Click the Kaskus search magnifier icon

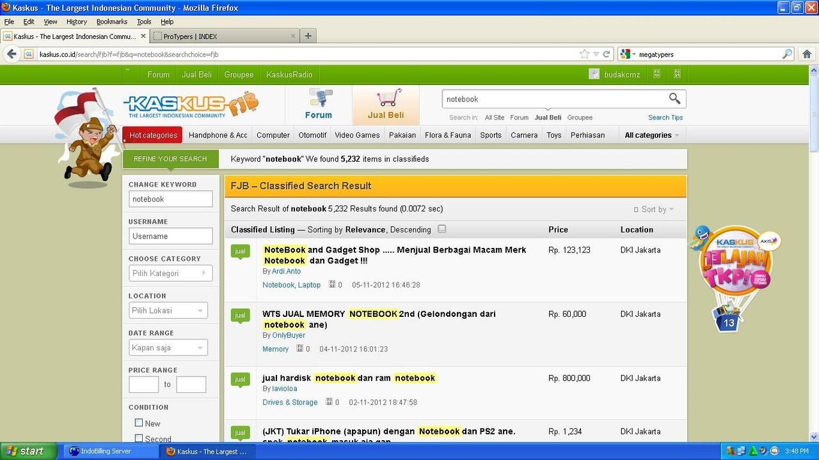pos(674,98)
